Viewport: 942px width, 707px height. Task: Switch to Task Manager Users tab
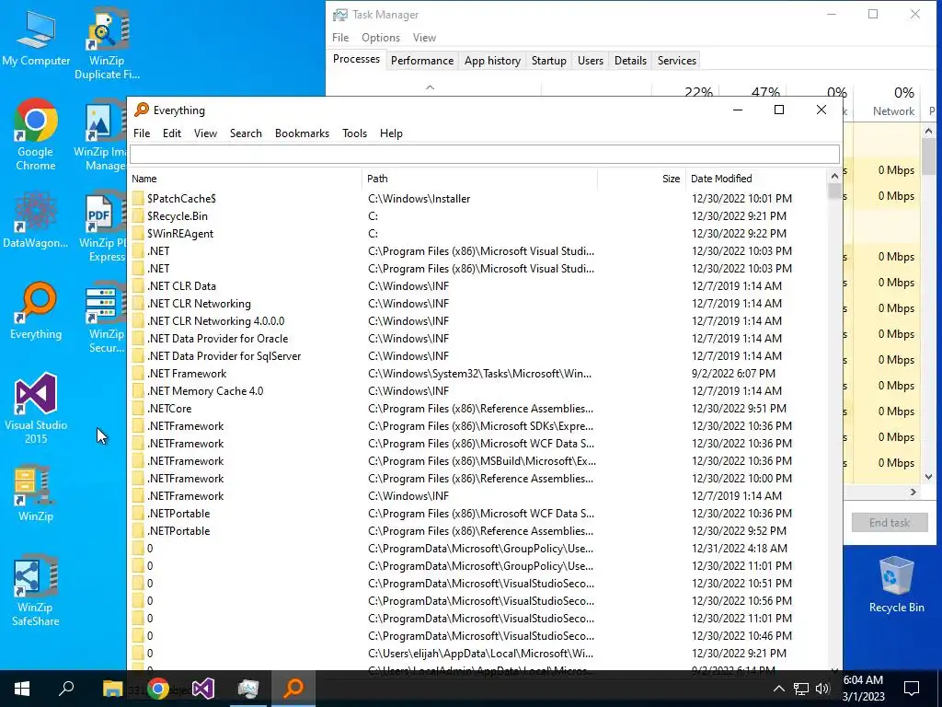point(591,61)
